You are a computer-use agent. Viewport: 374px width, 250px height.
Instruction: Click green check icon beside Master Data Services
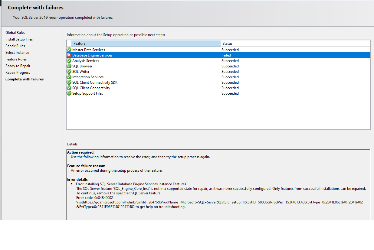click(x=69, y=50)
